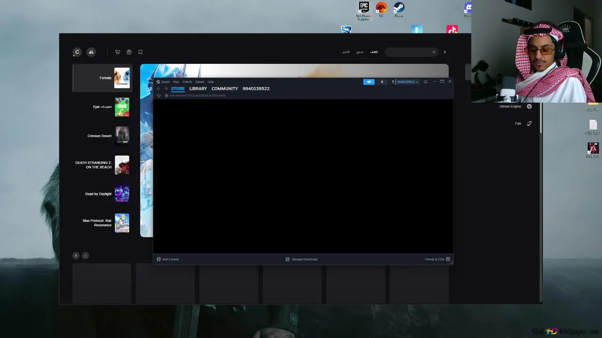Open the TikTok desktop shortcut
This screenshot has height=338, width=602.
(x=452, y=30)
